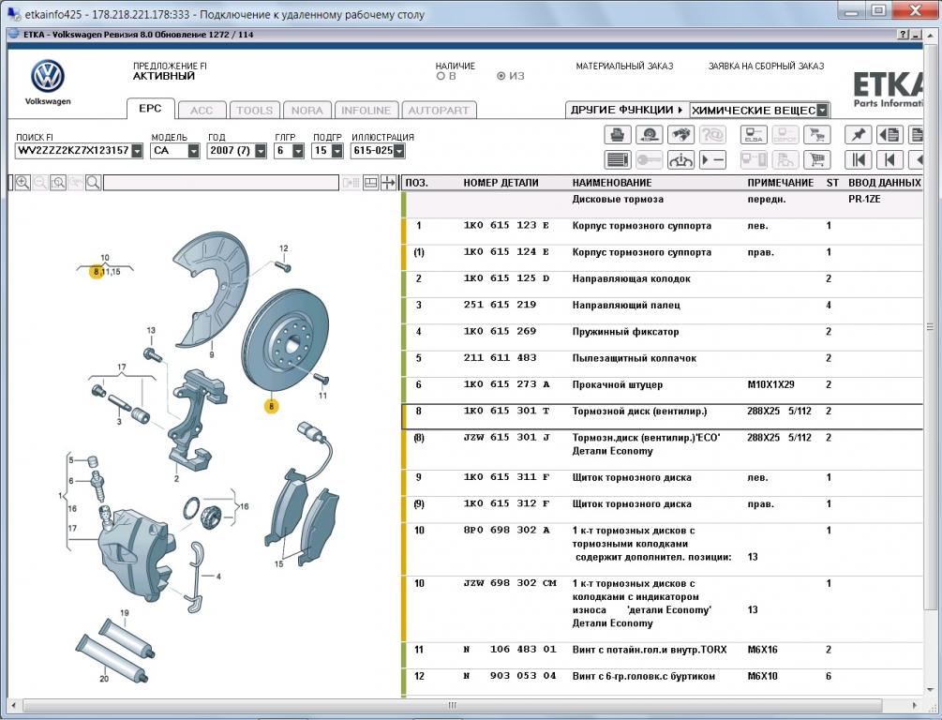Viewport: 942px width, 720px height.
Task: Open the ХИМИЧЕСКИЕ ВЕЩЕСТВА dropdown
Action: point(822,111)
